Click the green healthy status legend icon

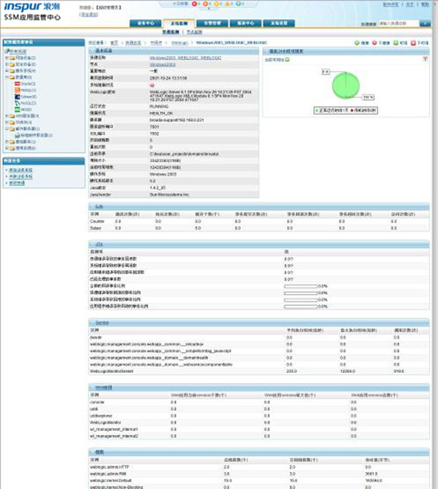click(318, 110)
